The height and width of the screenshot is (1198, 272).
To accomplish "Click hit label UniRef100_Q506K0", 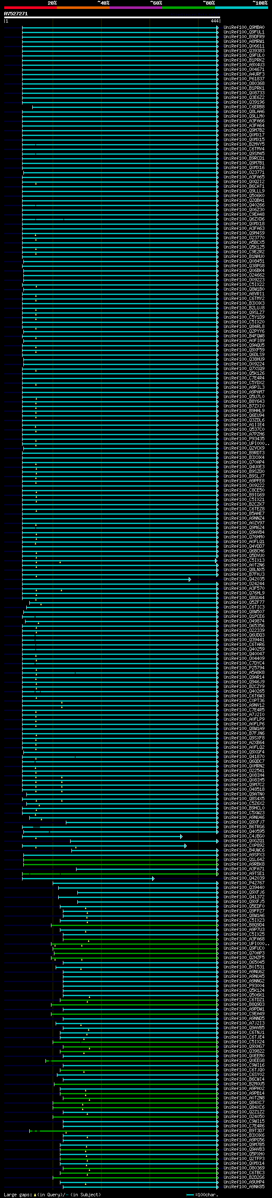I will coord(244,196).
